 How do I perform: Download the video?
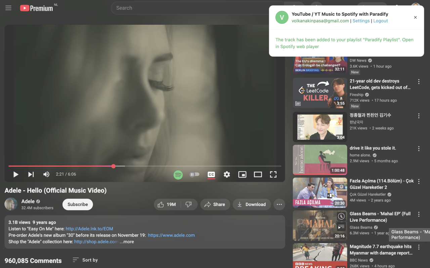pyautogui.click(x=252, y=204)
